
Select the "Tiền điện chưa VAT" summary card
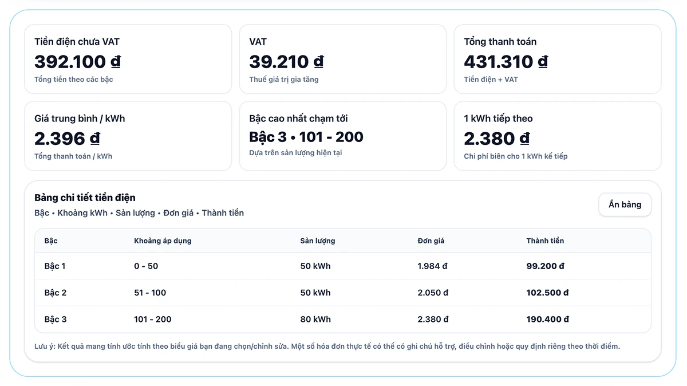click(x=128, y=59)
